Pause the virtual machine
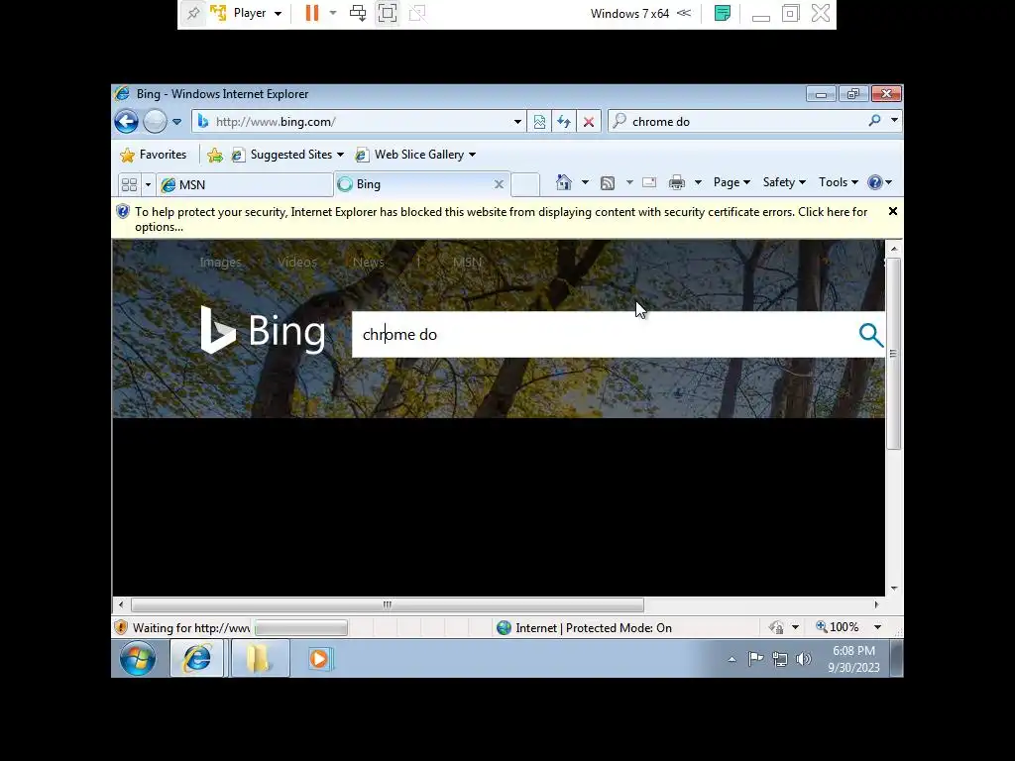This screenshot has height=761, width=1015. tap(312, 13)
